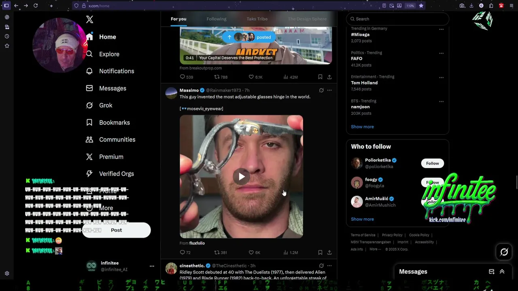Viewport: 518px width, 291px height.
Task: Go back in browser
Action: pos(16,6)
